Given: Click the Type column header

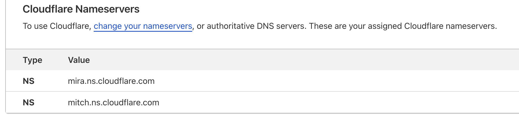Looking at the screenshot, I should (32, 60).
